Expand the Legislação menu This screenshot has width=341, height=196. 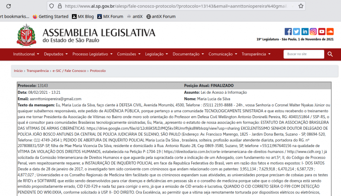pyautogui.click(x=156, y=54)
